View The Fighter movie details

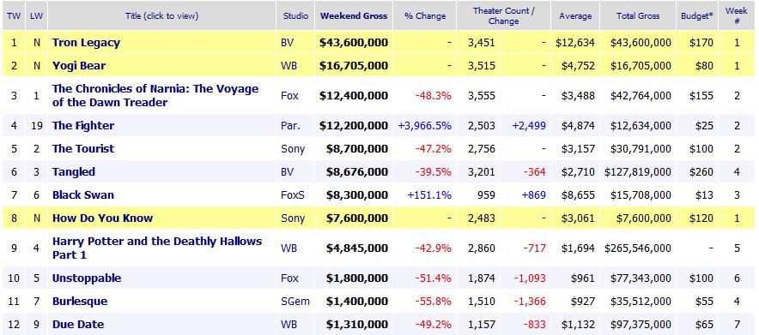pos(83,125)
